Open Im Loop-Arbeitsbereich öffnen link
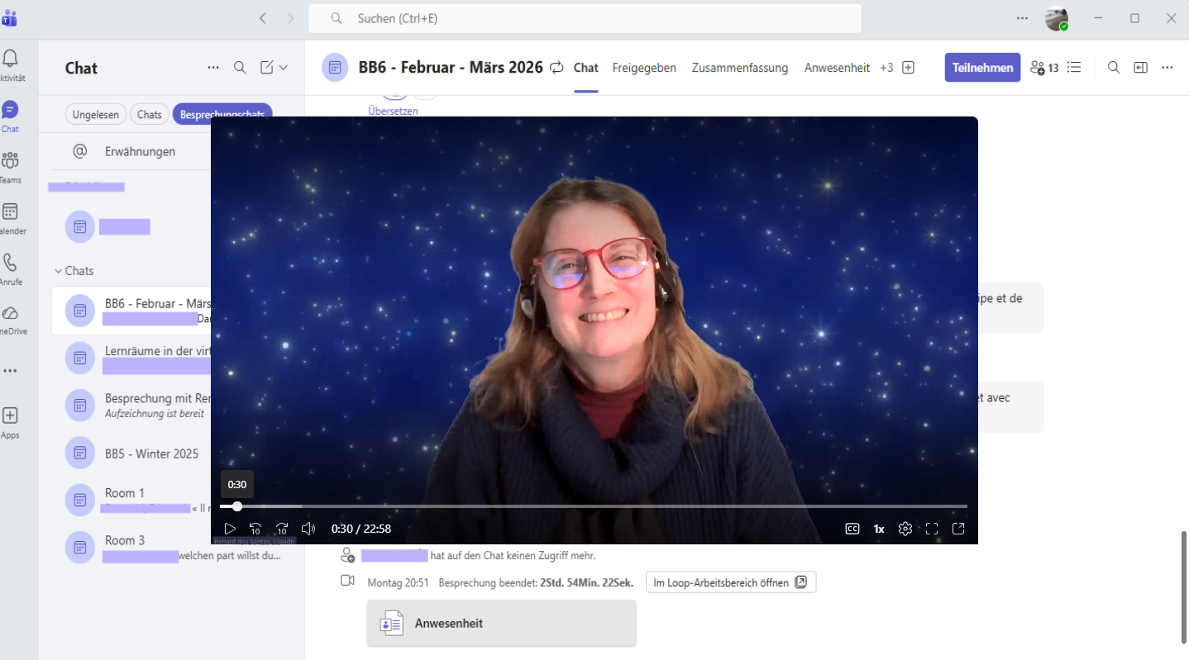 tap(731, 582)
